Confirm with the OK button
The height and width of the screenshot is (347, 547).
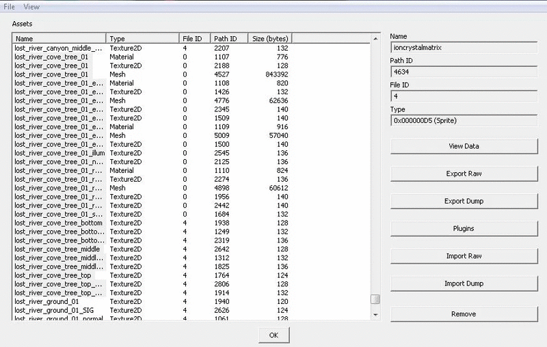pyautogui.click(x=274, y=335)
